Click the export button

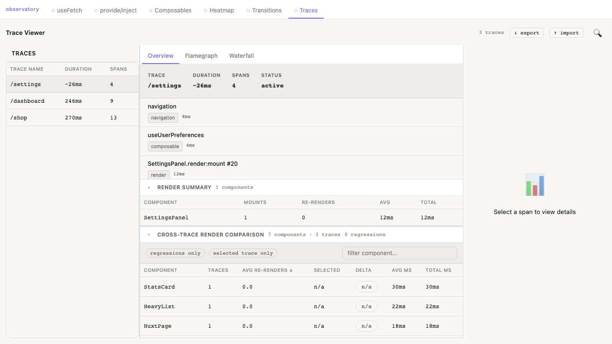coord(526,32)
